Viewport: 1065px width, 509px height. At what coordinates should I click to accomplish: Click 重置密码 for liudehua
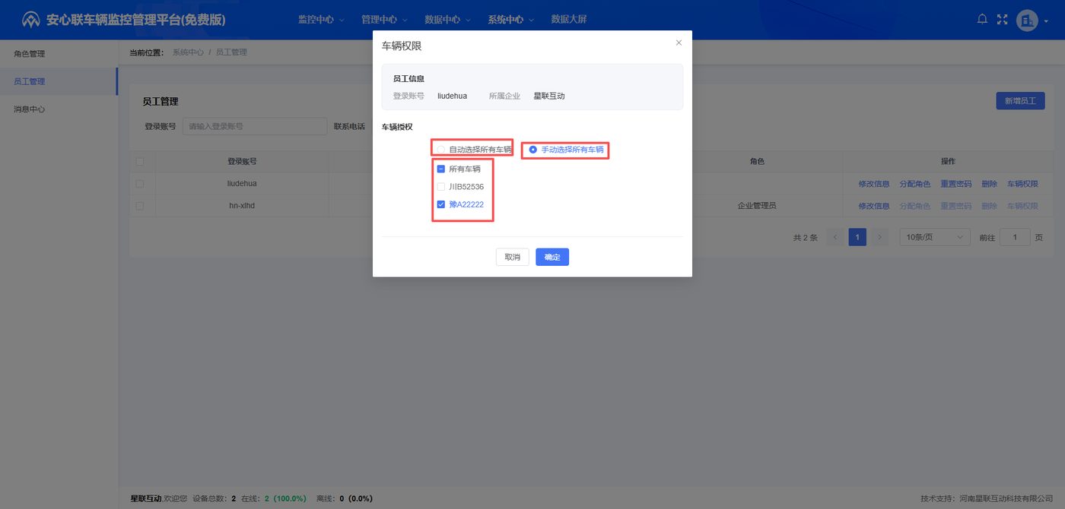956,184
